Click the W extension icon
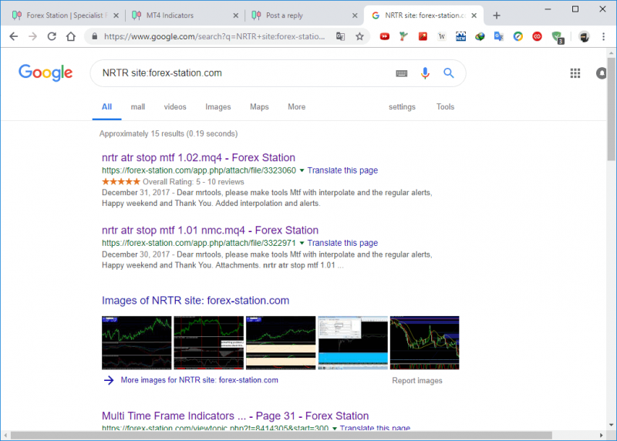617x441 pixels. coord(441,36)
